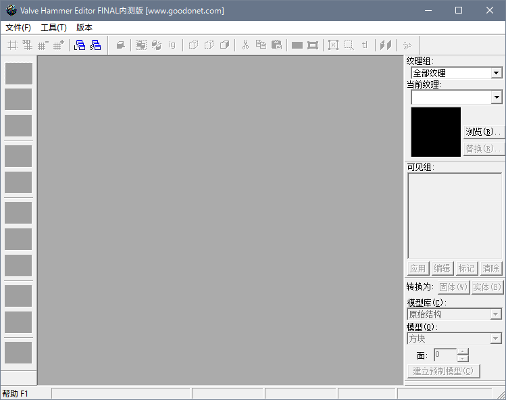Minimize the Valve Hammer Editor window

(428, 10)
